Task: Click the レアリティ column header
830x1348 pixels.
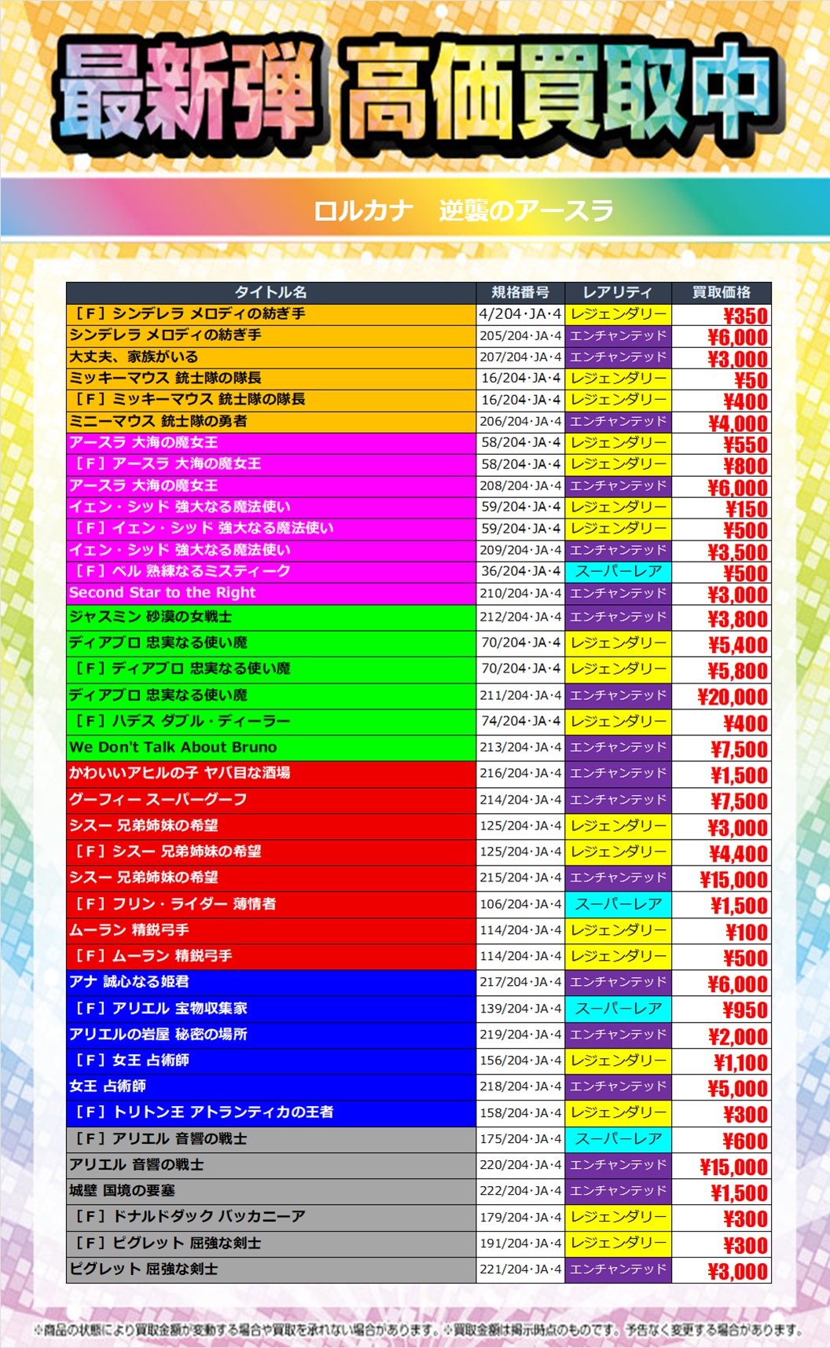Action: tap(618, 292)
